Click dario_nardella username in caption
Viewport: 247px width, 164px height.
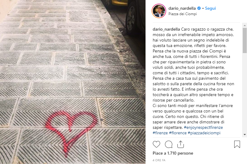click(x=166, y=29)
